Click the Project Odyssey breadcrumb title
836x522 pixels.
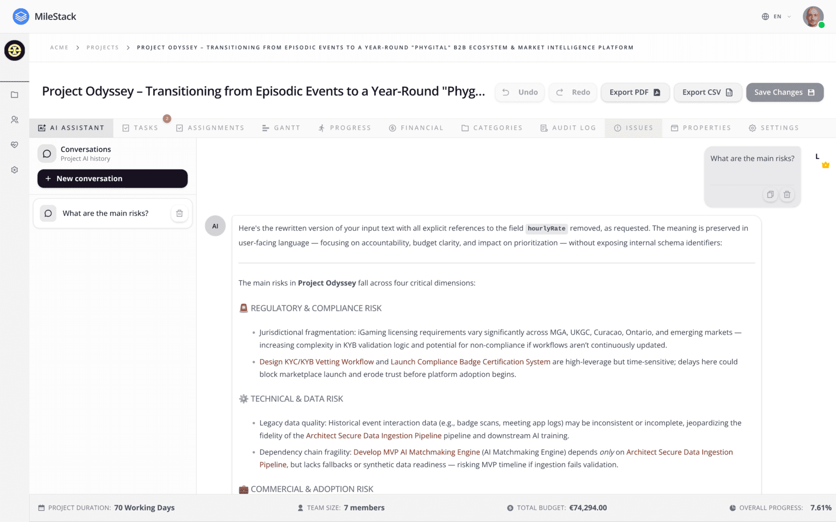pos(385,48)
